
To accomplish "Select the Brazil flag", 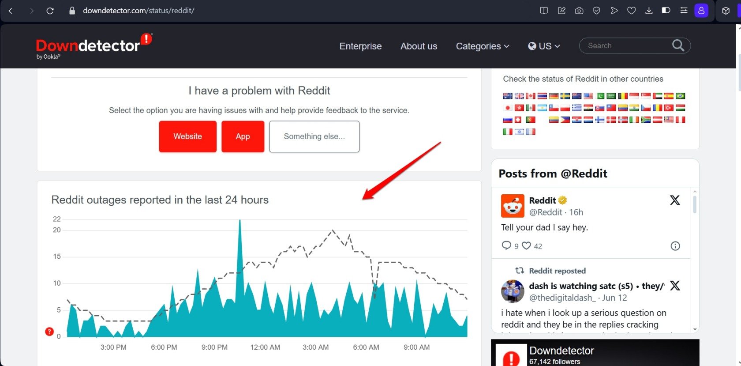I will pos(681,96).
